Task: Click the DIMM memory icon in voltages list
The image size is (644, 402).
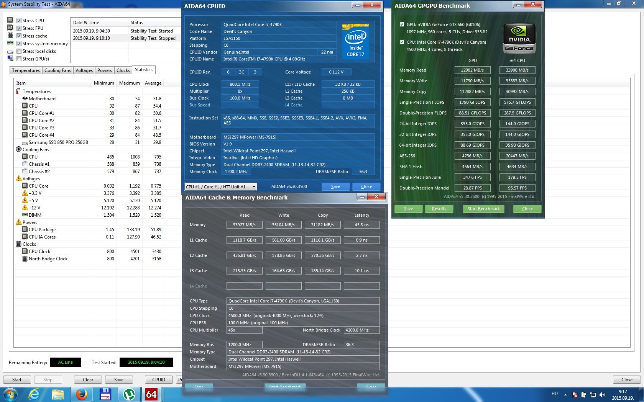Action: [x=25, y=215]
